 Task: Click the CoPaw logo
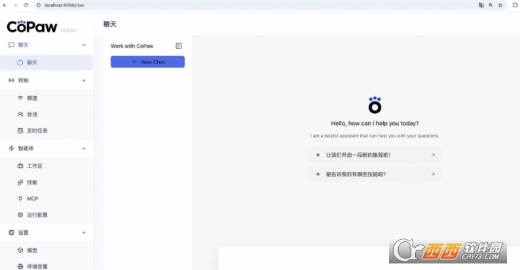(31, 27)
